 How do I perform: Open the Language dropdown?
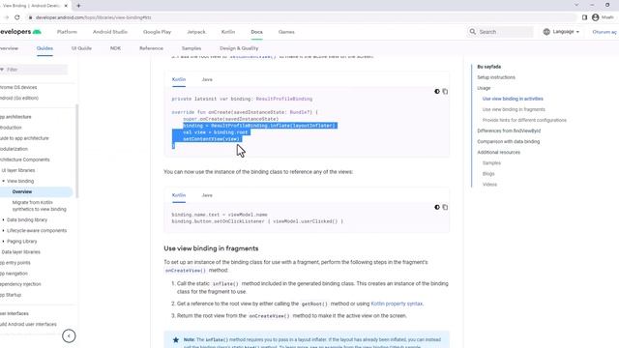[x=561, y=32]
